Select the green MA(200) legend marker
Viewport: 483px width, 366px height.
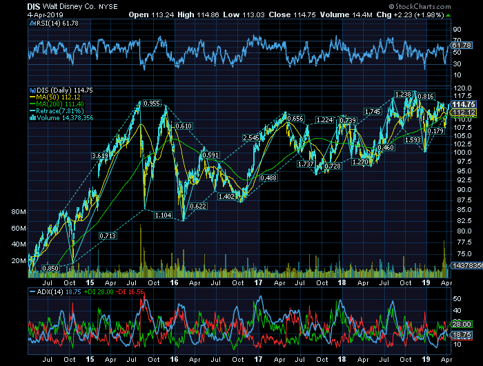tap(32, 104)
